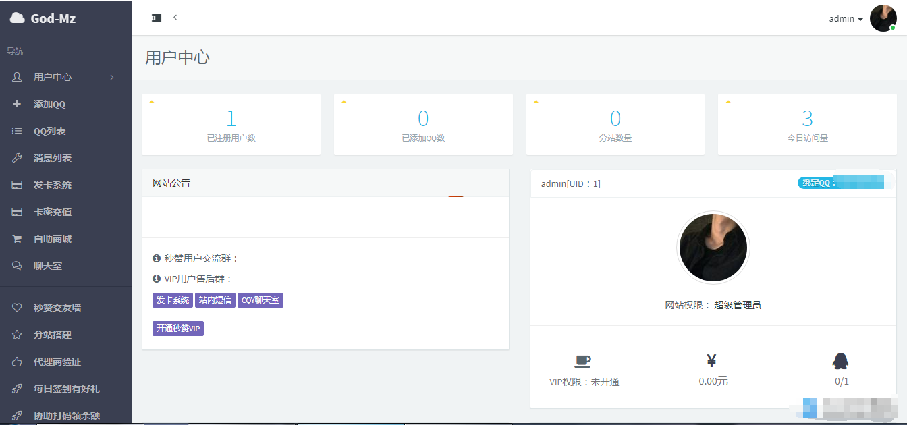
Task: Click the shopping cart icon for 自助商城
Action: [17, 239]
